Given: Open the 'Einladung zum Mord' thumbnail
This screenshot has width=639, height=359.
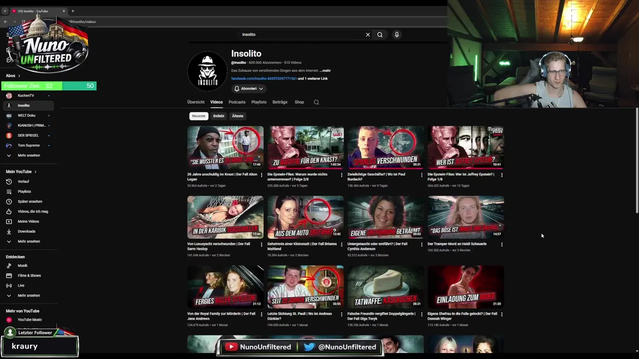Looking at the screenshot, I should click(466, 287).
